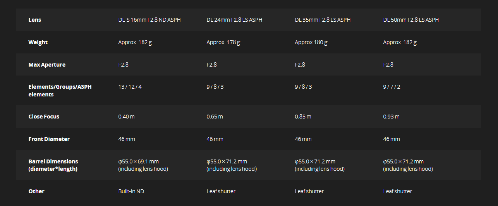The image size is (498, 206).
Task: Click the Max Aperture F2.8 for DL 24mm
Action: point(211,65)
